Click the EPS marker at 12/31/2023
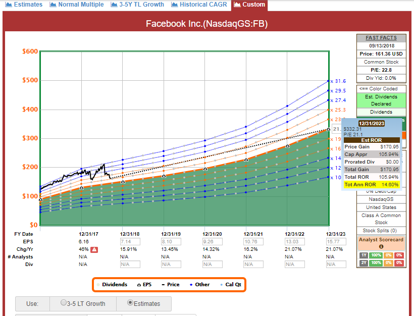Image resolution: width=414 pixels, height=316 pixels. coord(329,129)
